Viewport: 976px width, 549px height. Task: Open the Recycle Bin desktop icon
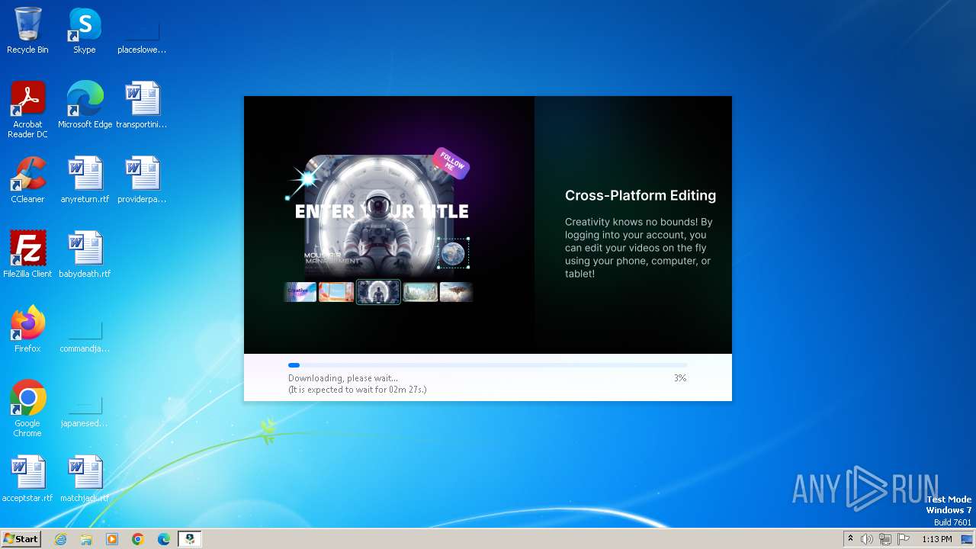27,30
